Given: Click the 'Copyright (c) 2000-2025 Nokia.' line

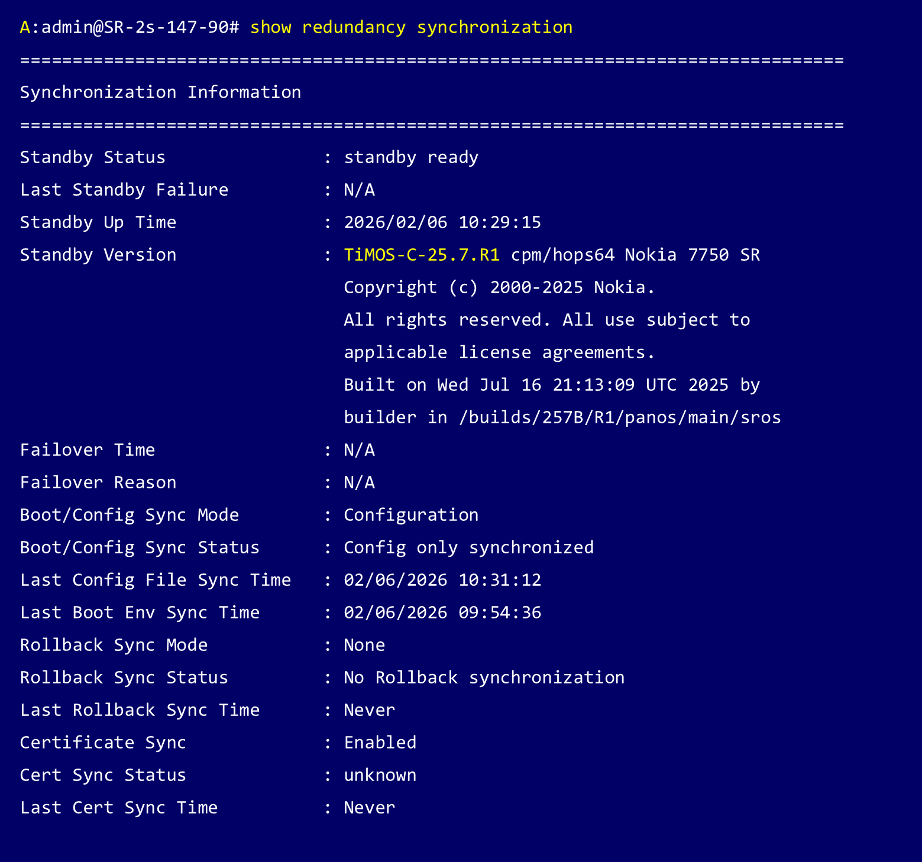Looking at the screenshot, I should coord(499,287).
